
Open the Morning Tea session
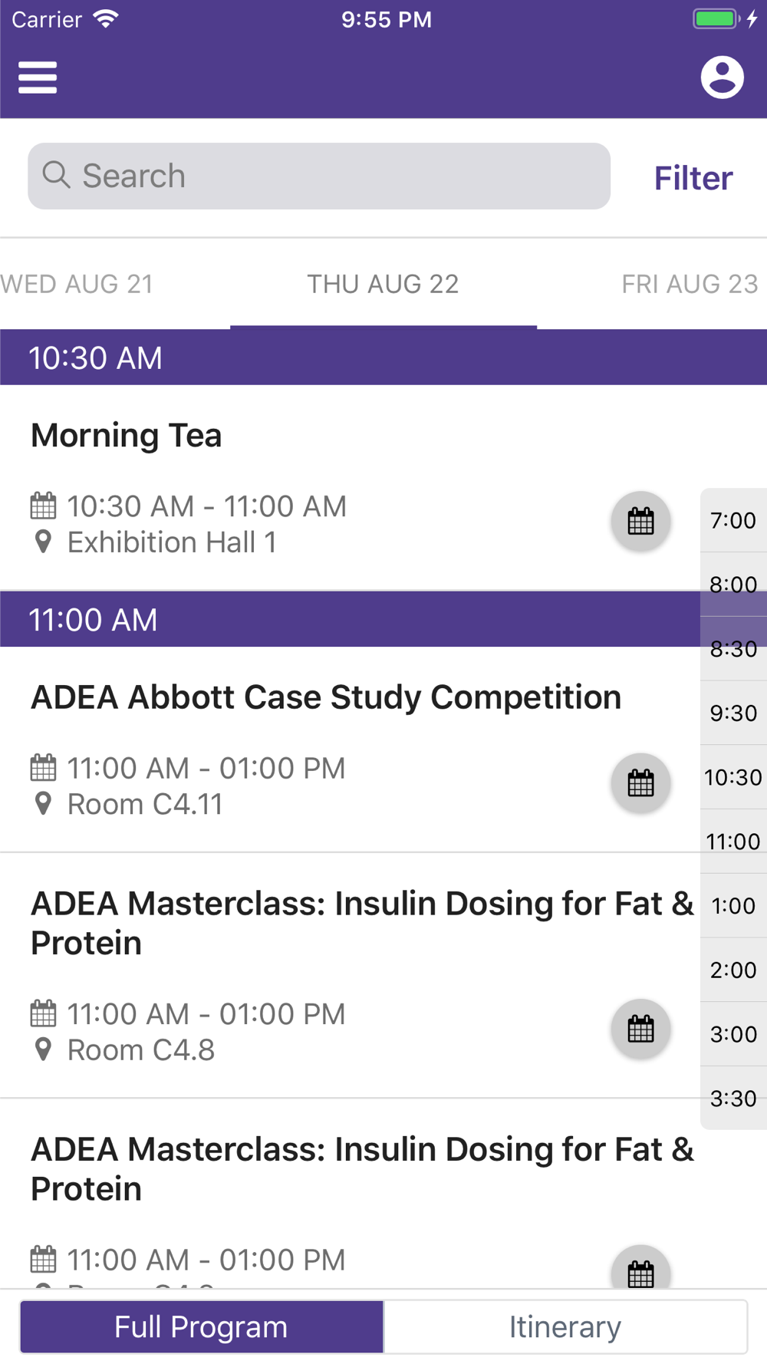click(127, 435)
